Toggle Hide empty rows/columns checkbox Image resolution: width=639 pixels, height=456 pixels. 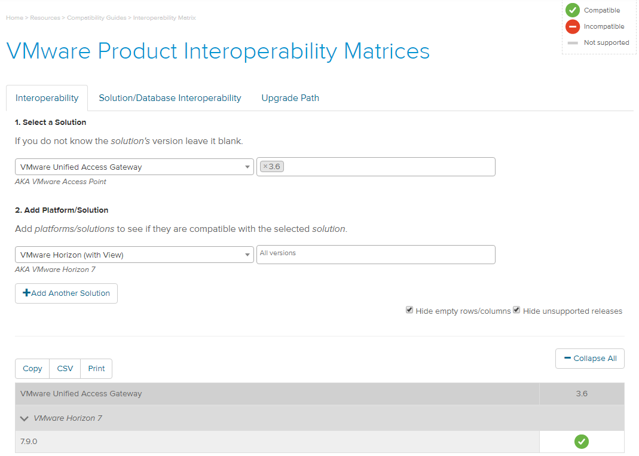tap(409, 310)
